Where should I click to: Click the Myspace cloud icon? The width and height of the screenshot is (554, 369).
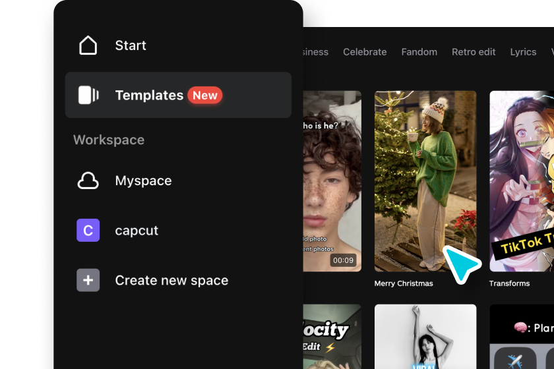[x=88, y=181]
